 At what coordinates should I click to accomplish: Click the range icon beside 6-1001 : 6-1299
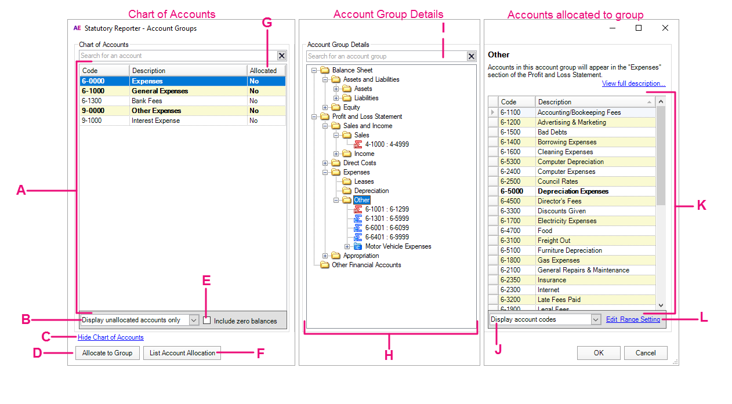[x=358, y=209]
